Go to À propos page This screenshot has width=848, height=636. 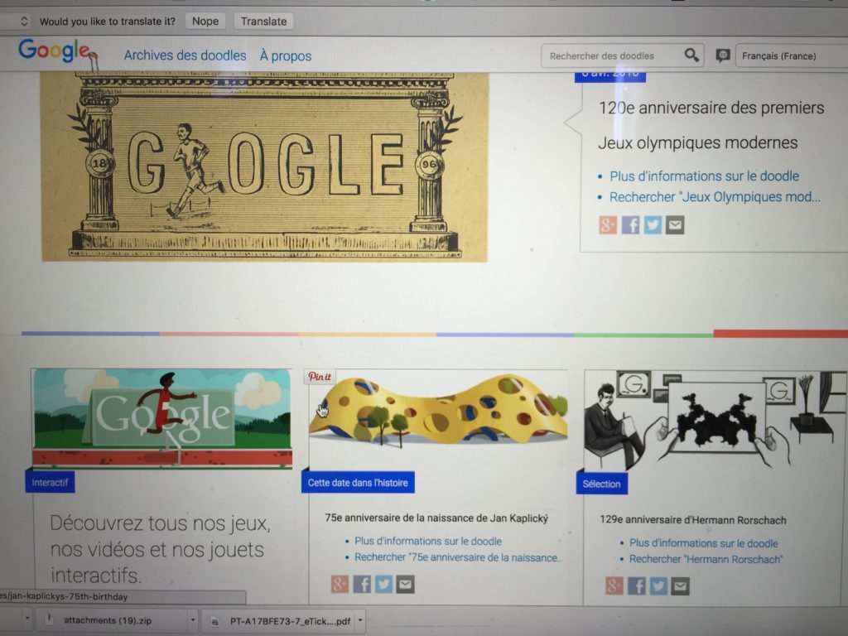(x=286, y=55)
